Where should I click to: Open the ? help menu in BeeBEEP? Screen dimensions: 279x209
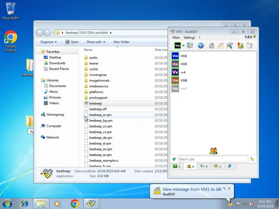(200, 38)
